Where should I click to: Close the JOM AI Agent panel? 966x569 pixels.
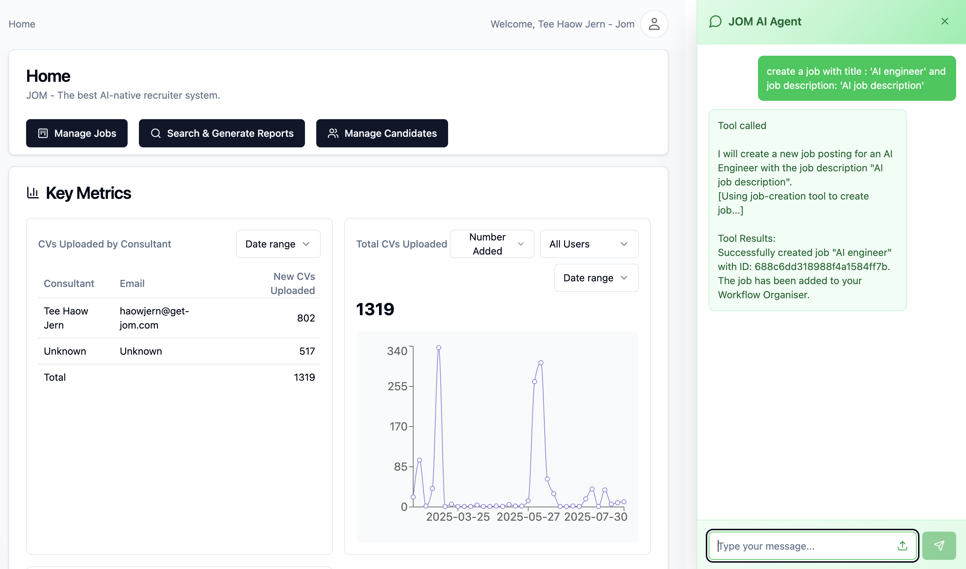click(944, 22)
